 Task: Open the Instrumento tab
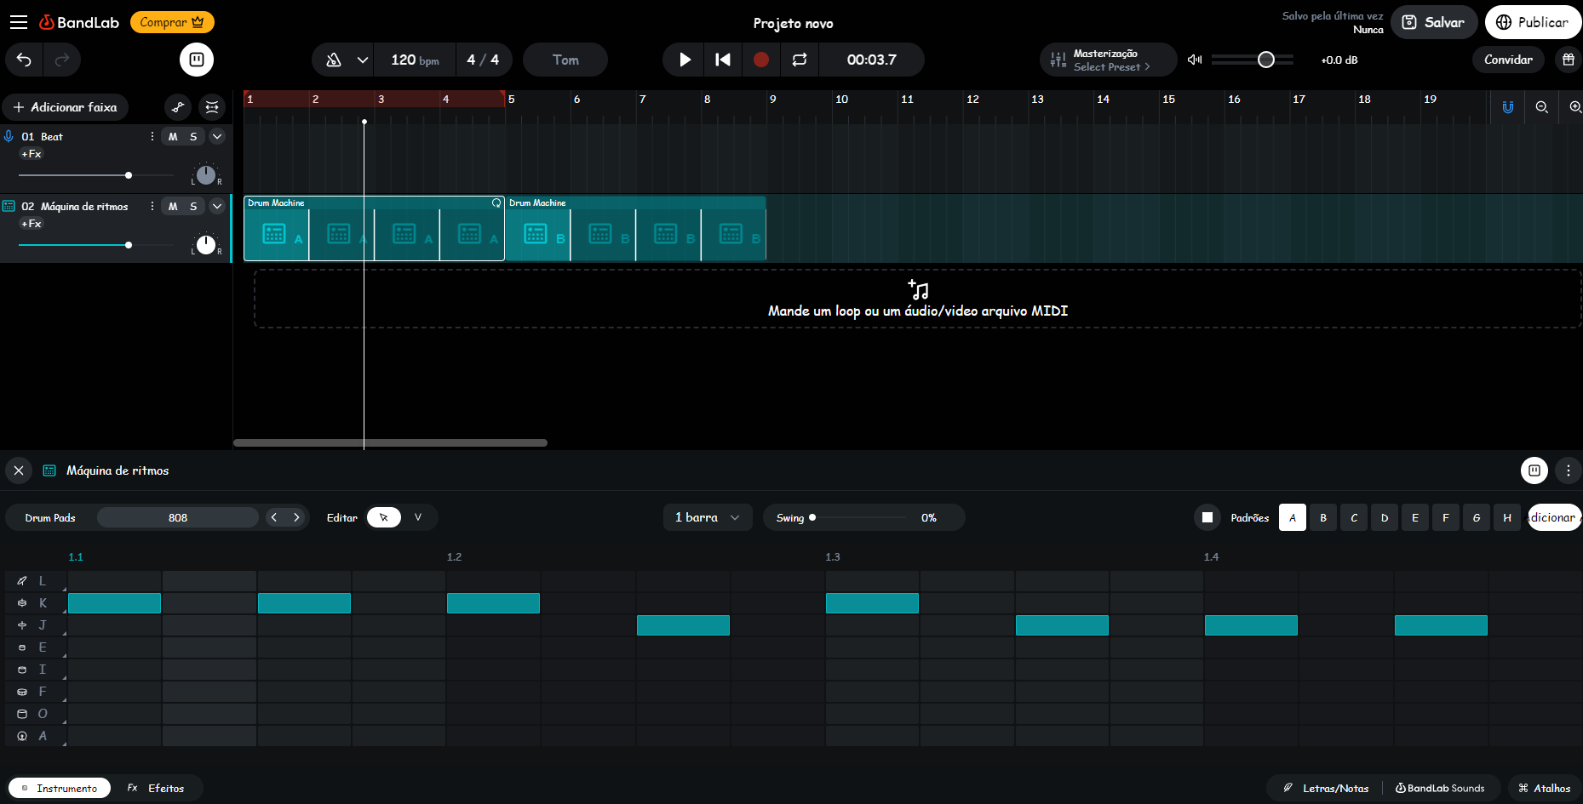(60, 788)
